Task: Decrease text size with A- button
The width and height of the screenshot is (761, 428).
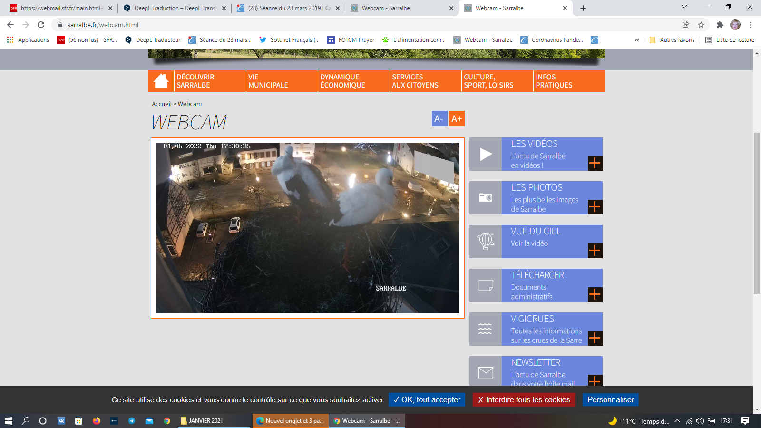Action: click(x=439, y=119)
